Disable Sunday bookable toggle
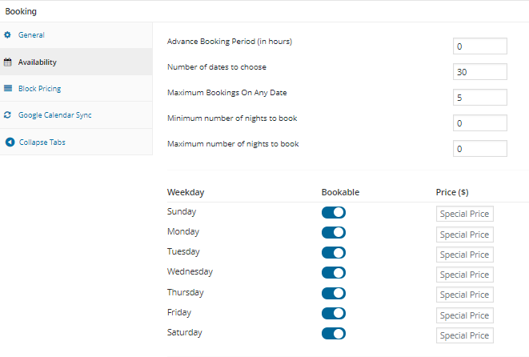 click(333, 212)
